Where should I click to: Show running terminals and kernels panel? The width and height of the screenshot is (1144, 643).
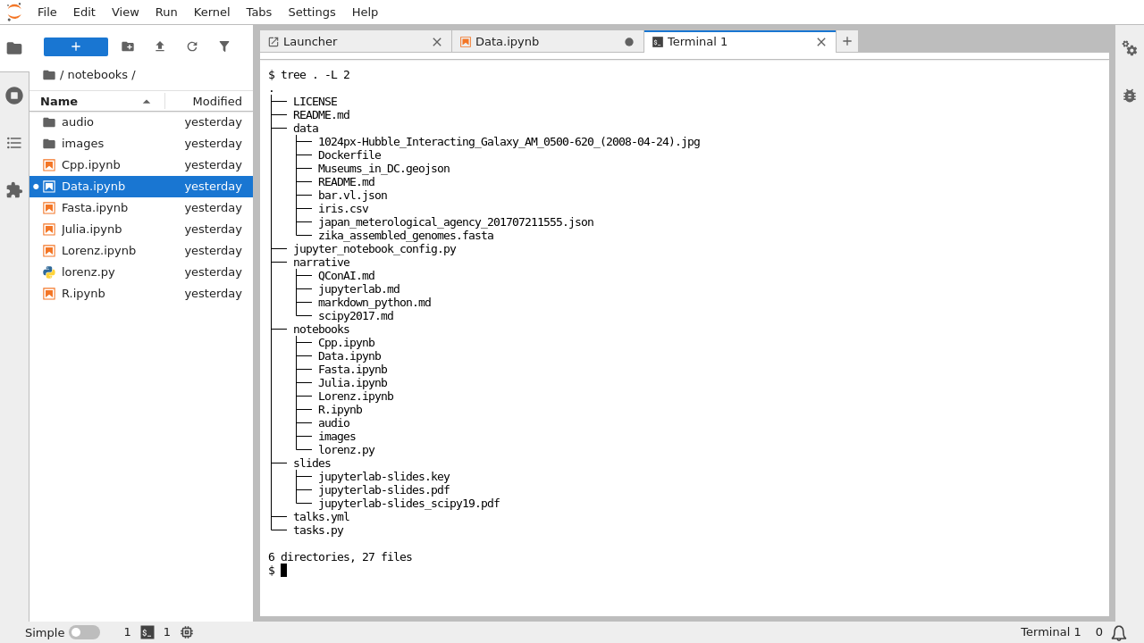(x=14, y=96)
